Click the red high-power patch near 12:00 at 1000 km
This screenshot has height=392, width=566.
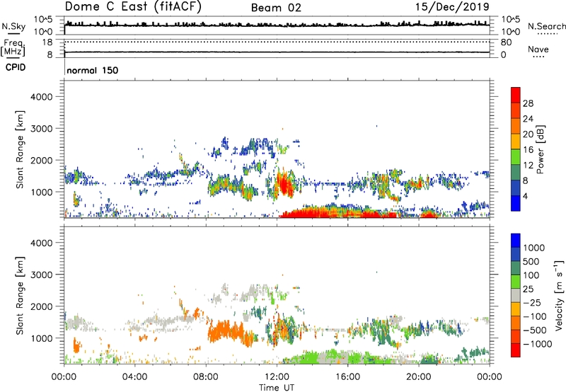click(285, 185)
